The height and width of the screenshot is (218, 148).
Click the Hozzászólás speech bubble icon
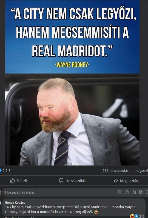tap(61, 181)
